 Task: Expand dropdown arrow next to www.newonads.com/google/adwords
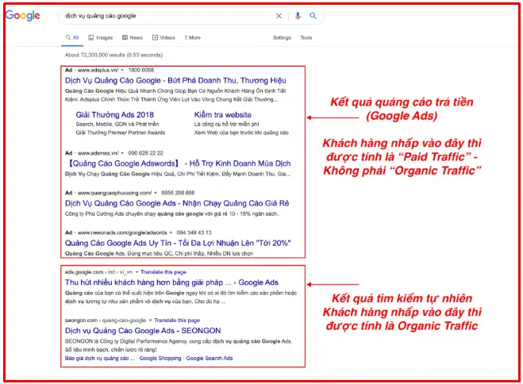click(171, 232)
